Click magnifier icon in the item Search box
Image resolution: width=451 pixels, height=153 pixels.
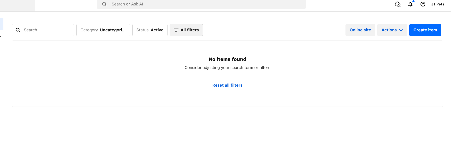tap(18, 30)
